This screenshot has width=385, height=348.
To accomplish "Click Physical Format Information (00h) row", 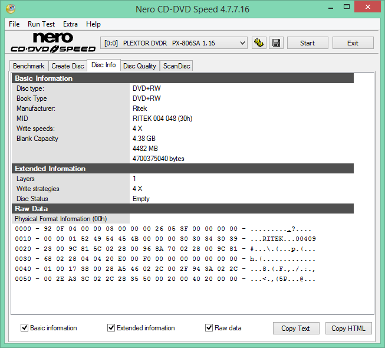I will [61, 219].
